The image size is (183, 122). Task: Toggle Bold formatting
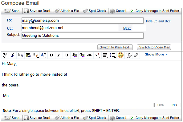(x=51, y=55)
